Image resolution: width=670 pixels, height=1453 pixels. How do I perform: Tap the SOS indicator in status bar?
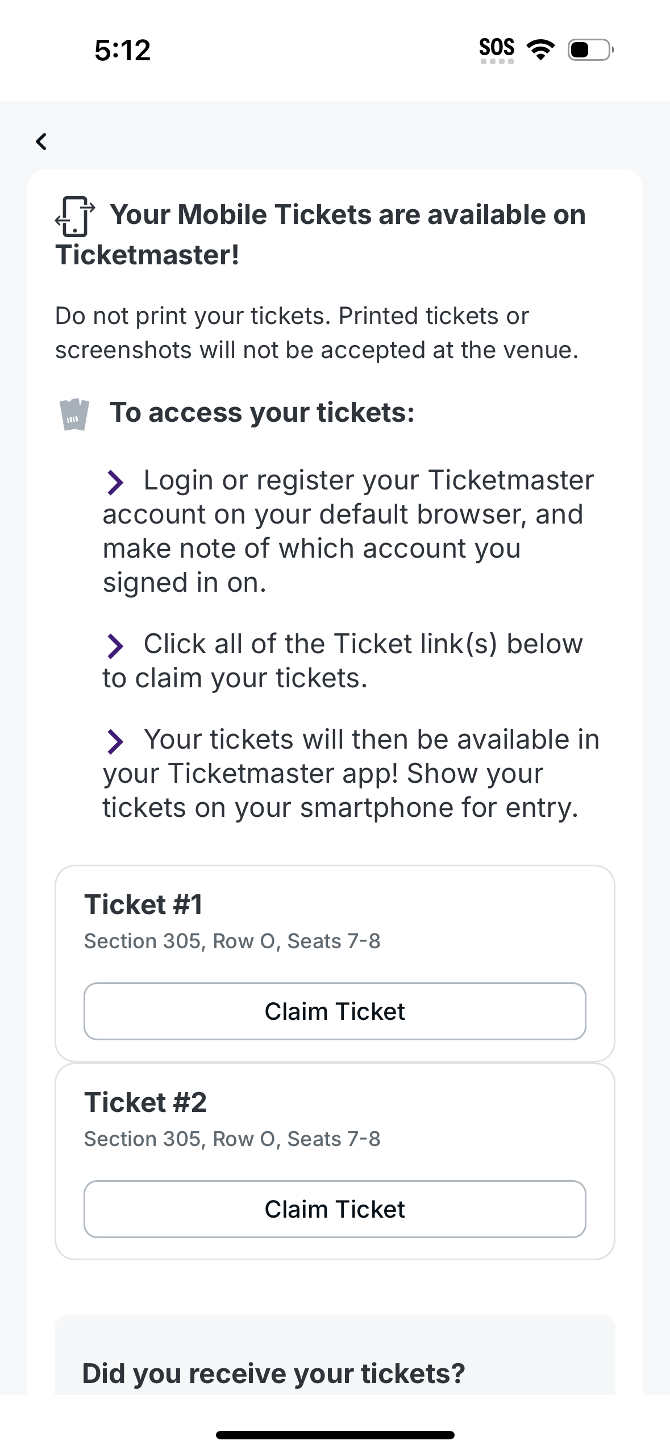(x=496, y=48)
